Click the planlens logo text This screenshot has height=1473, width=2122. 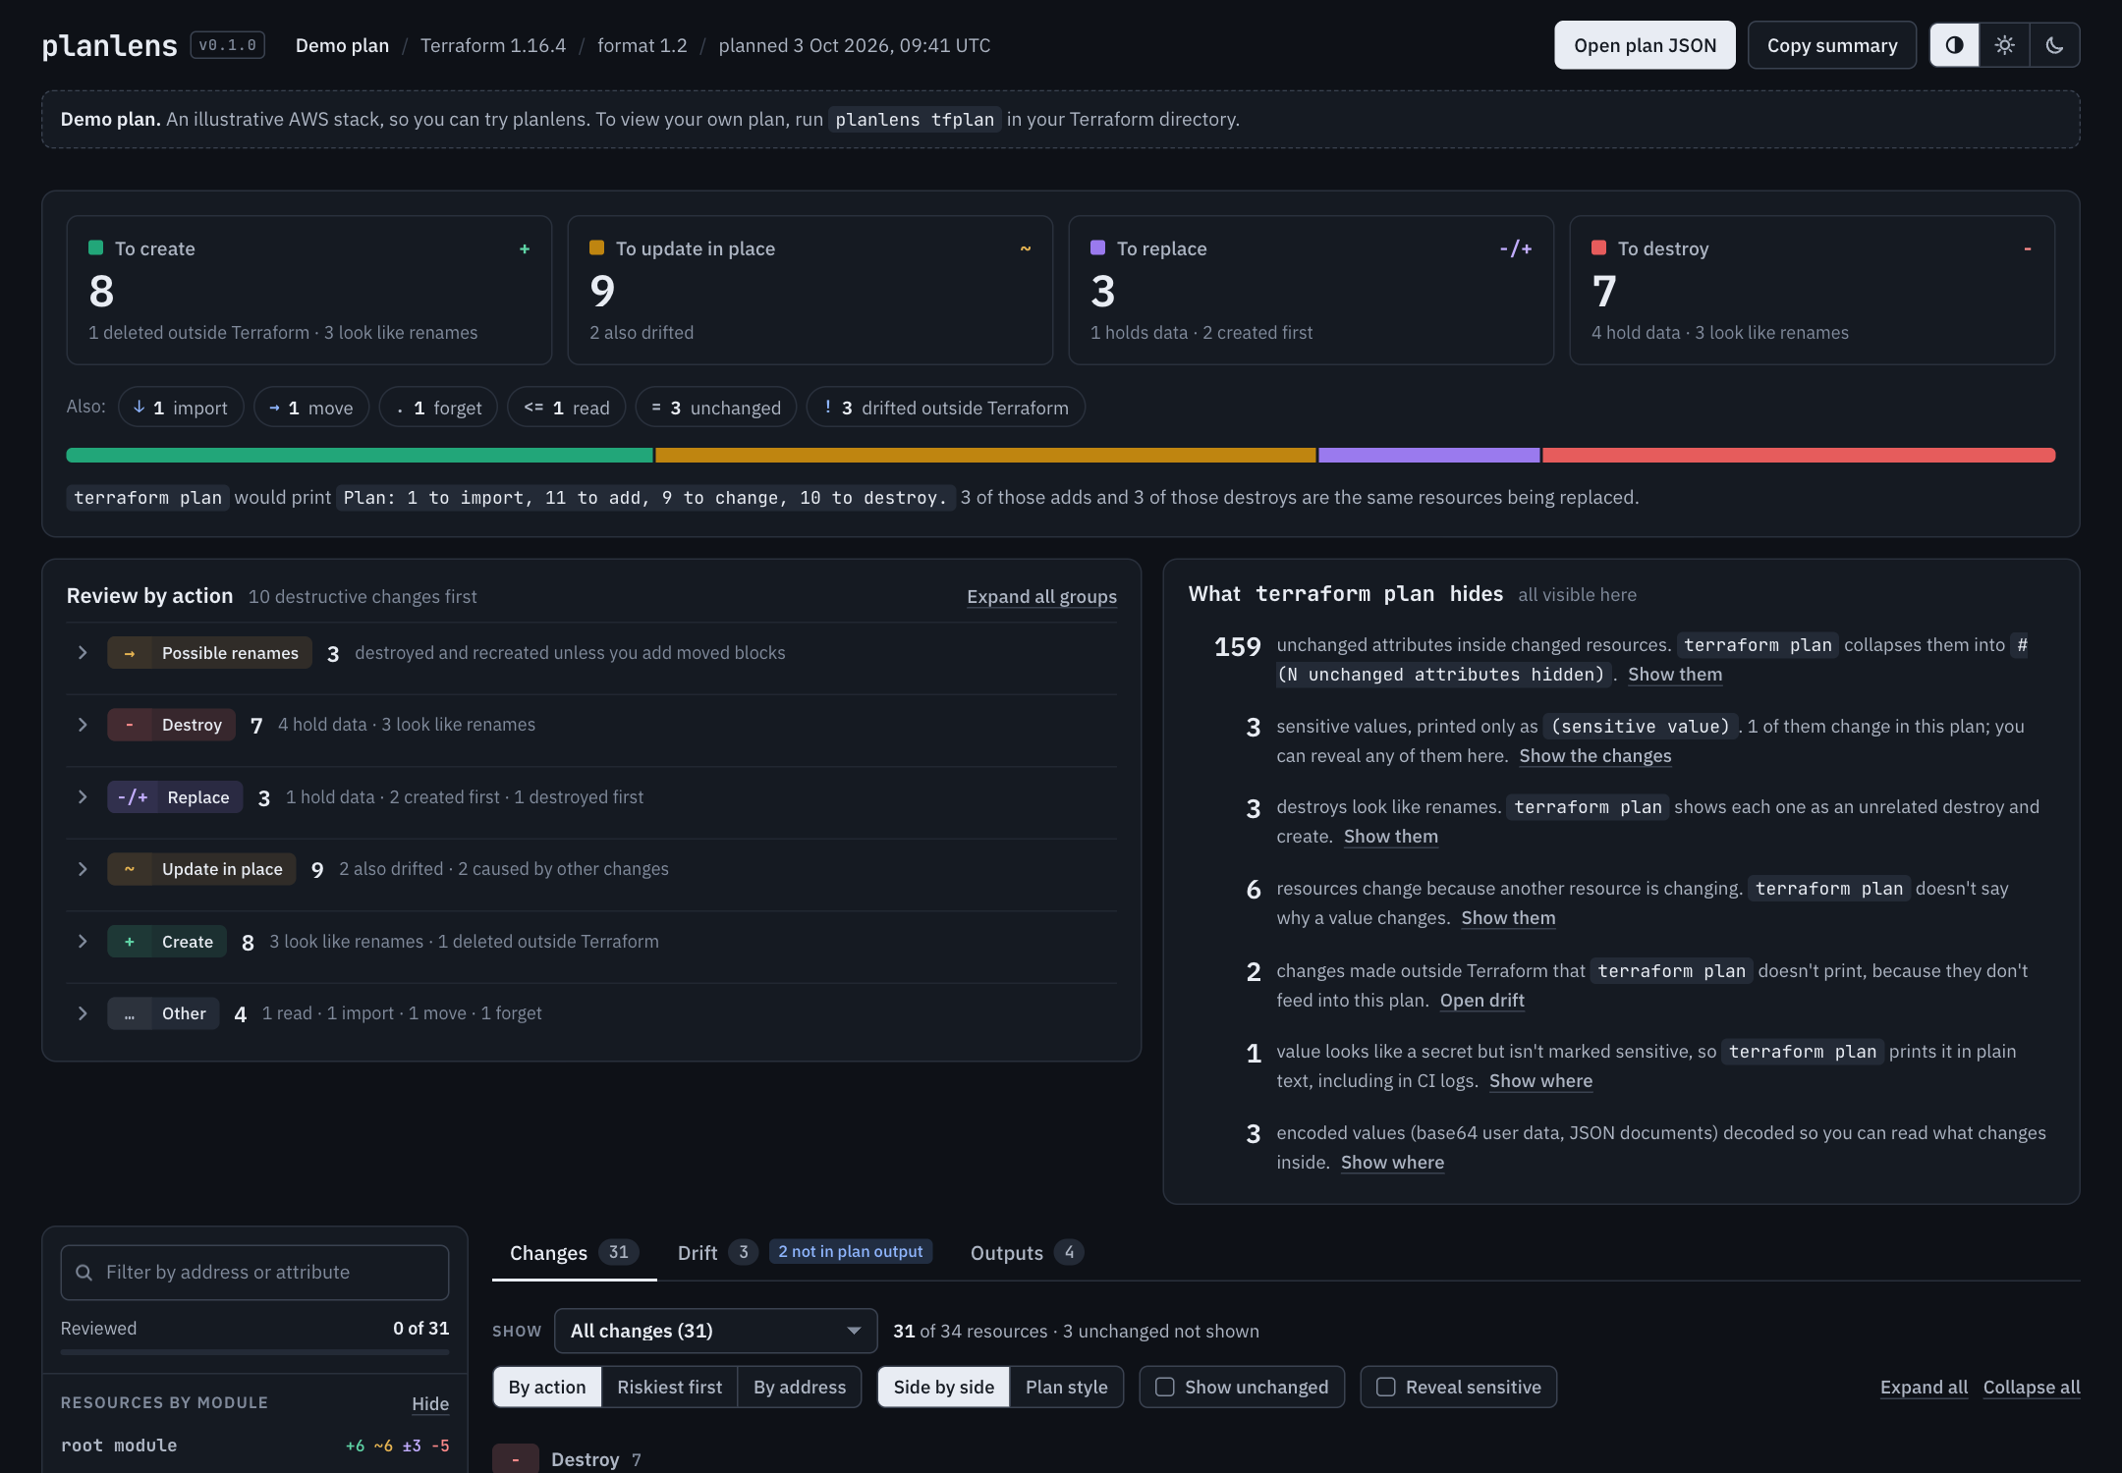pyautogui.click(x=109, y=45)
